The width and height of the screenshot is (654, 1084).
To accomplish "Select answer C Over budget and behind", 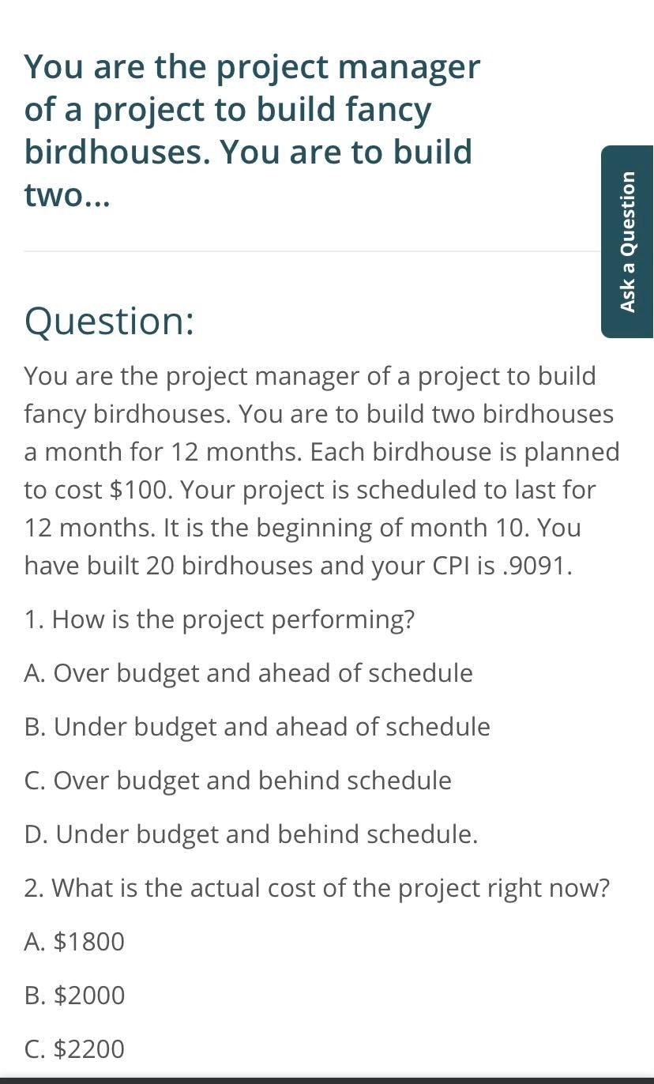I will pyautogui.click(x=237, y=781).
